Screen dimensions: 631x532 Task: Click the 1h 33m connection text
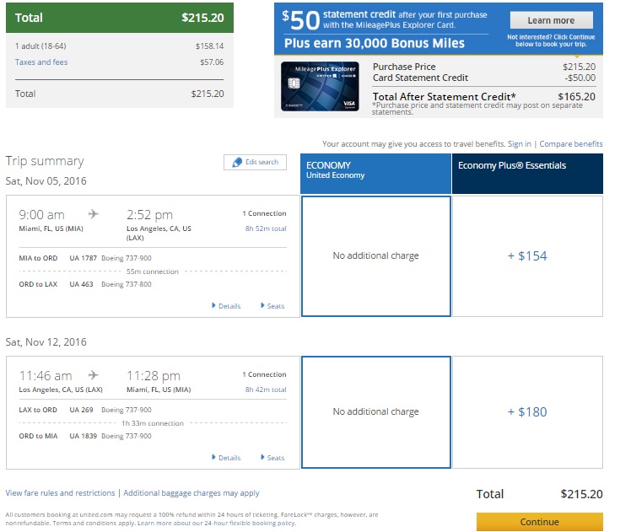(152, 423)
